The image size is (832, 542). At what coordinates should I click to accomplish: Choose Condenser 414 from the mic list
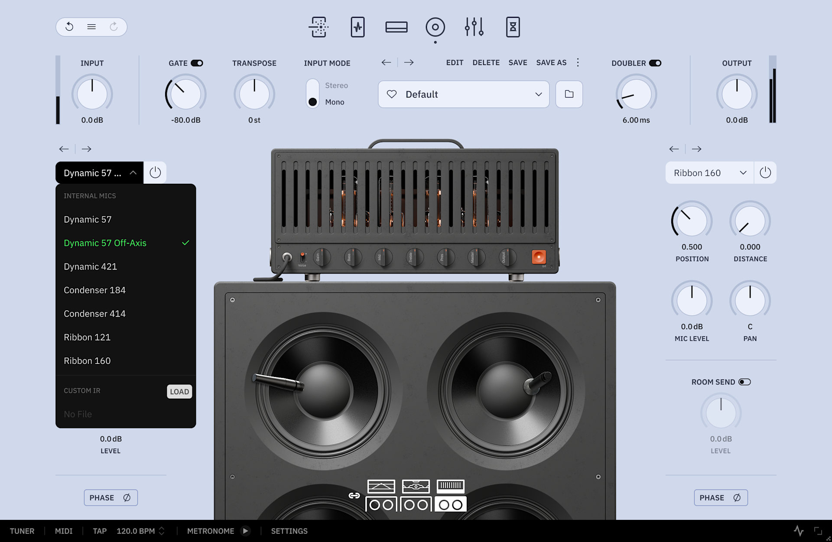(x=126, y=314)
